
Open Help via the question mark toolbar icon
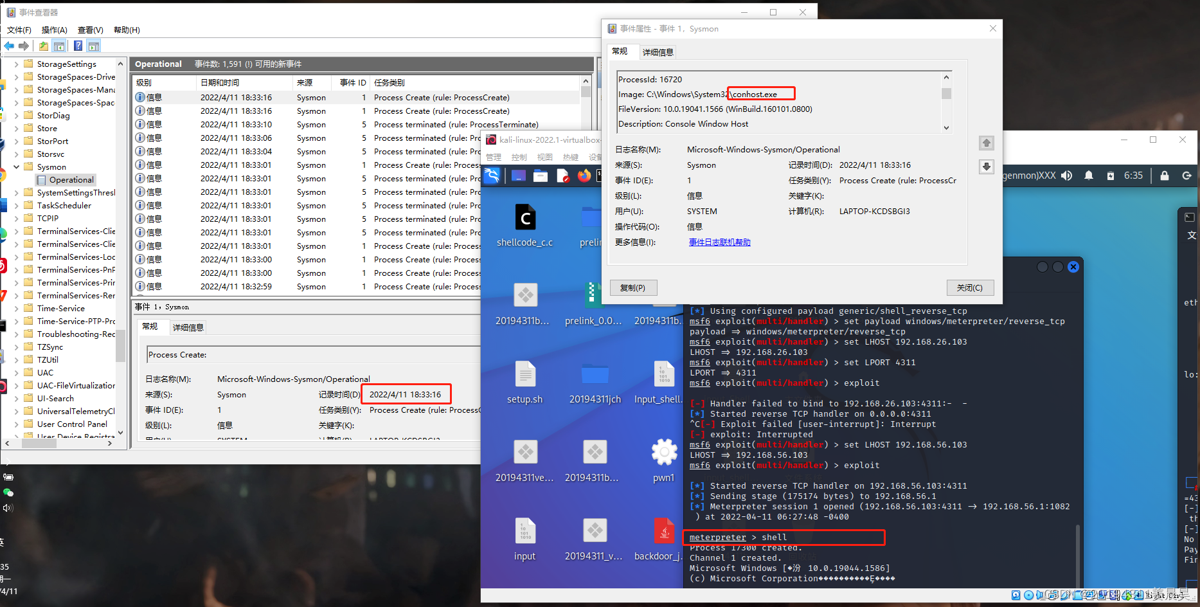[x=78, y=46]
